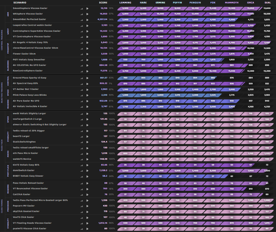Screen dimensions: 276x232
Task: Click the 7,259.2 score for domiSwitch Easier
Action: (103, 170)
